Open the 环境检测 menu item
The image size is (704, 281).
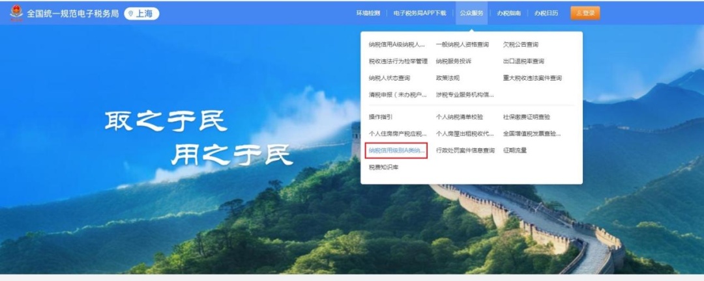click(368, 13)
